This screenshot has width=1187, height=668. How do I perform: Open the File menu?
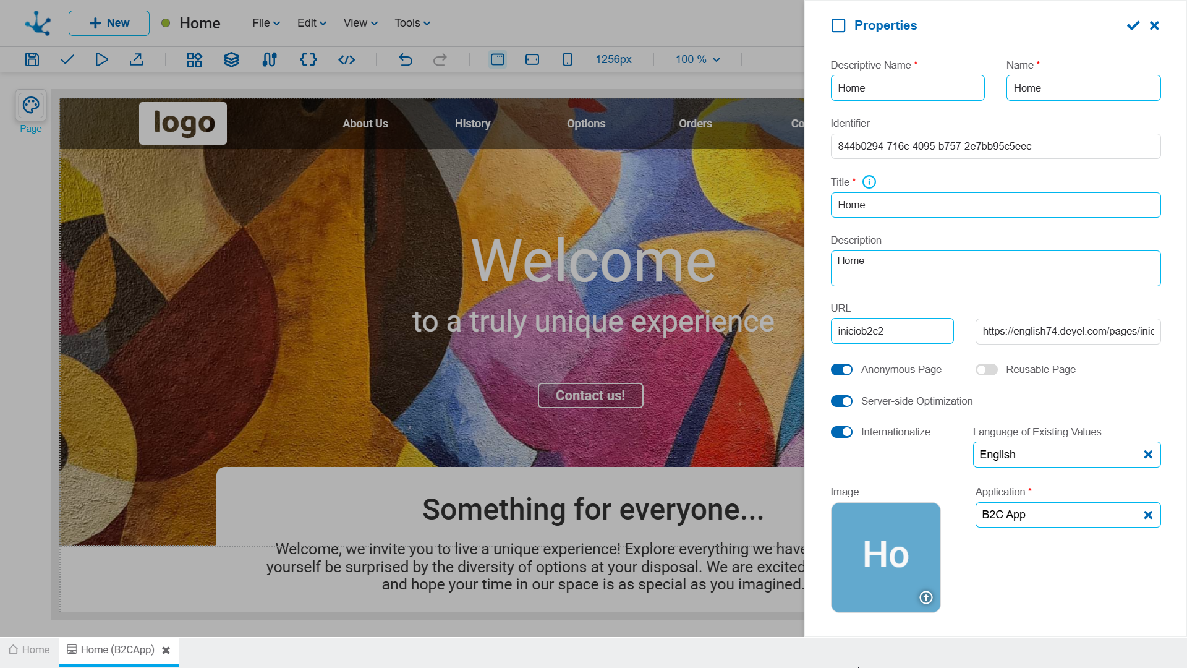pyautogui.click(x=266, y=23)
